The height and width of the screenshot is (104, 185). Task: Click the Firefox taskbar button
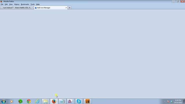(x=54, y=101)
